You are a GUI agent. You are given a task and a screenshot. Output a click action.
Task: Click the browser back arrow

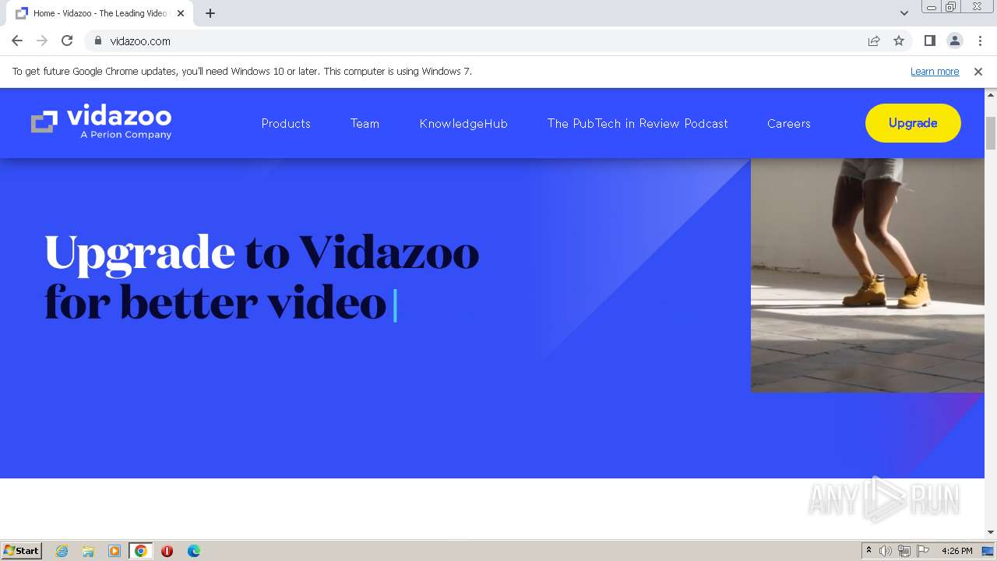pos(17,41)
